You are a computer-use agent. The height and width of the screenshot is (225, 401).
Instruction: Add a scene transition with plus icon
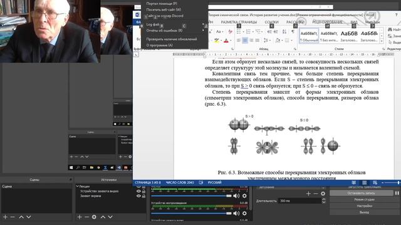coord(308,194)
